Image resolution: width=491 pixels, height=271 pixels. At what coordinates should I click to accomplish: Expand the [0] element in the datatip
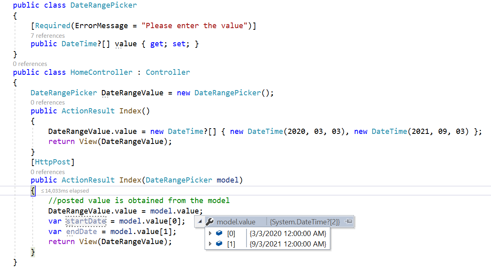pyautogui.click(x=210, y=233)
